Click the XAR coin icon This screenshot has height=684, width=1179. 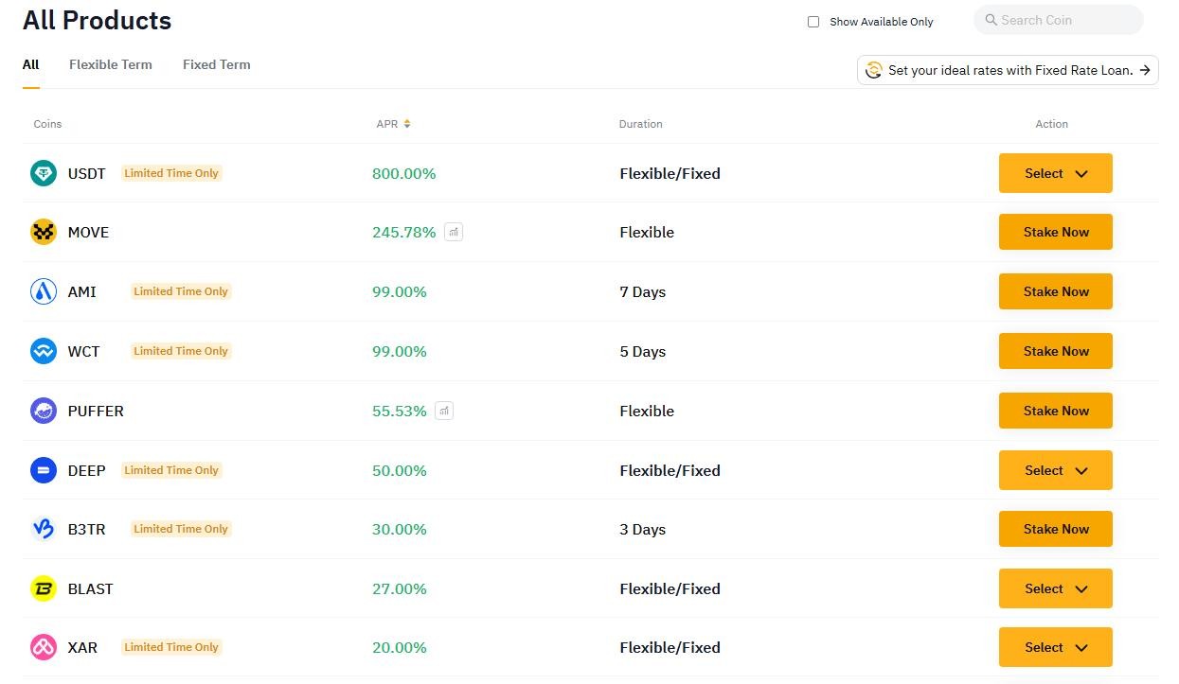[x=44, y=647]
